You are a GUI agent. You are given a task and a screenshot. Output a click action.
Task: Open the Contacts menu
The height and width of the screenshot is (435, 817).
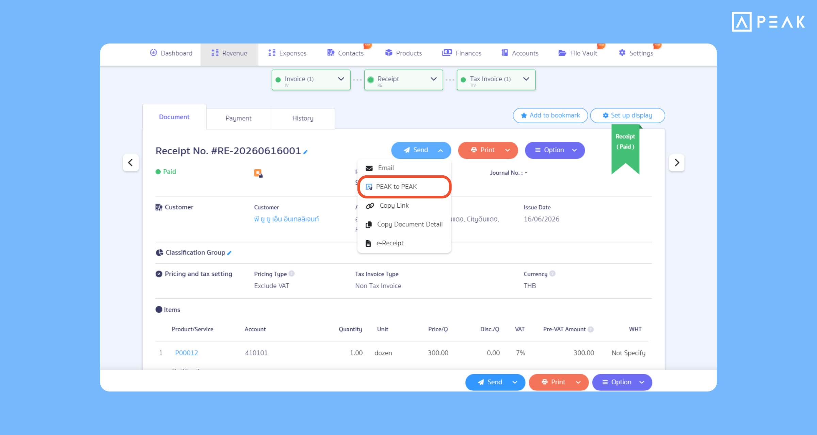tap(346, 53)
